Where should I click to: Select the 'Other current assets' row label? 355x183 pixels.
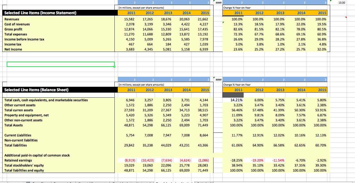[20, 105]
